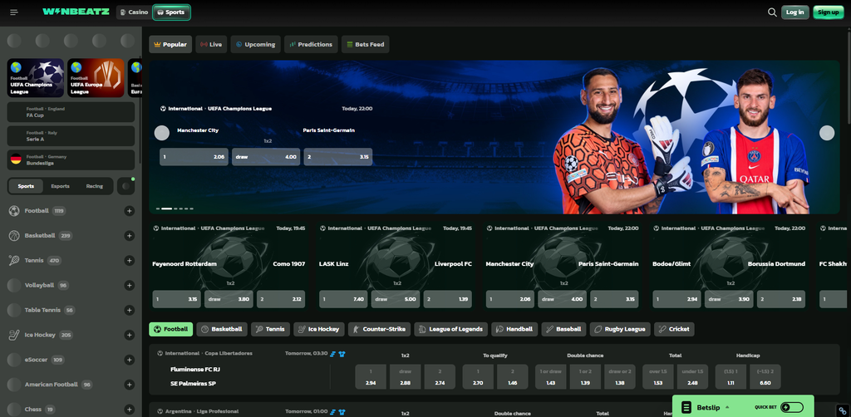This screenshot has height=417, width=851.
Task: Open the UEFA Europa League thumbnail card
Action: point(96,78)
